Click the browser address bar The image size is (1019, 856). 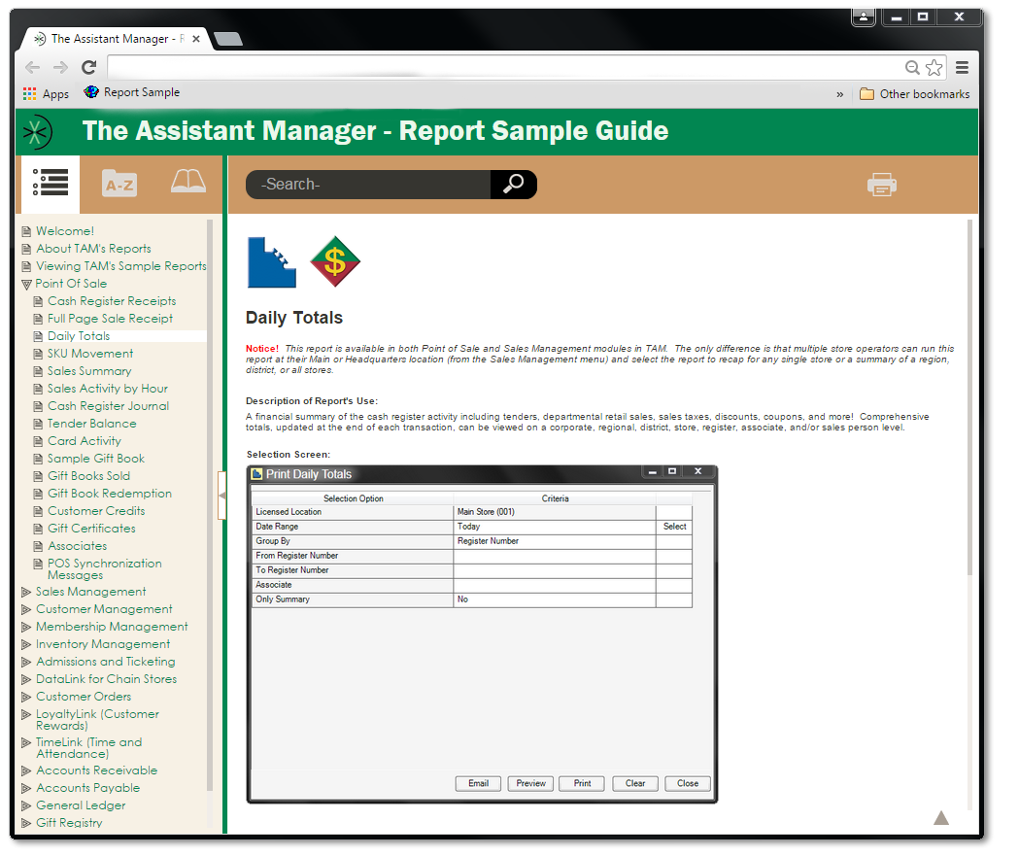click(505, 68)
